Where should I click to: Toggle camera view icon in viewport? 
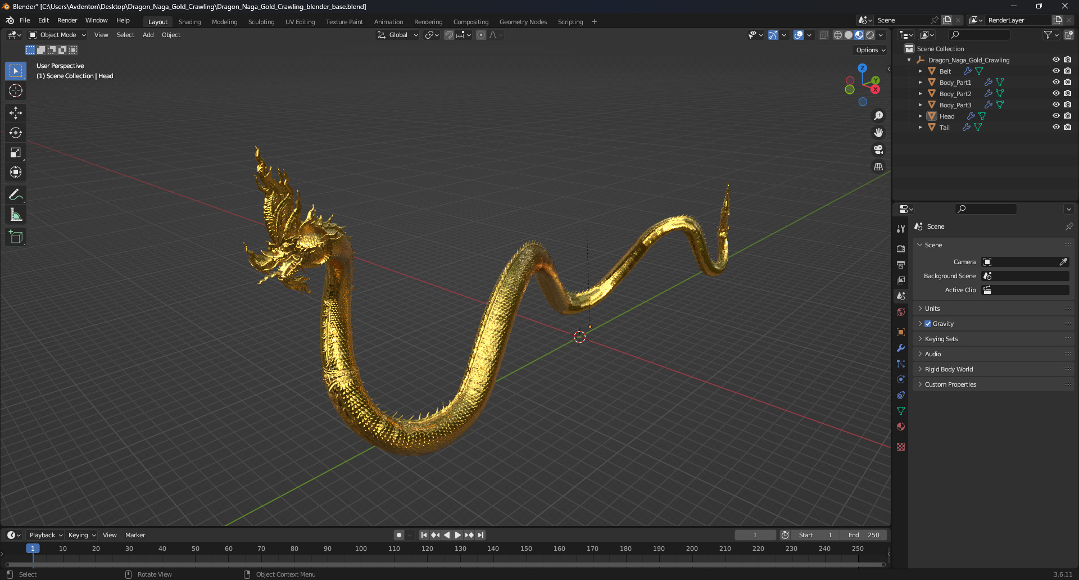[878, 149]
